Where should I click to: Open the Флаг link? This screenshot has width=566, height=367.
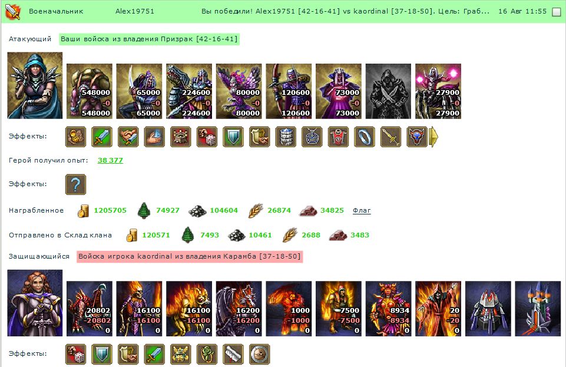tap(361, 210)
